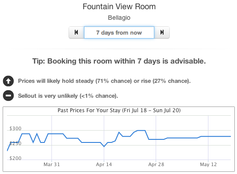This screenshot has width=237, height=174.
Task: Click the skip-to-previous date arrow button
Action: point(77,32)
